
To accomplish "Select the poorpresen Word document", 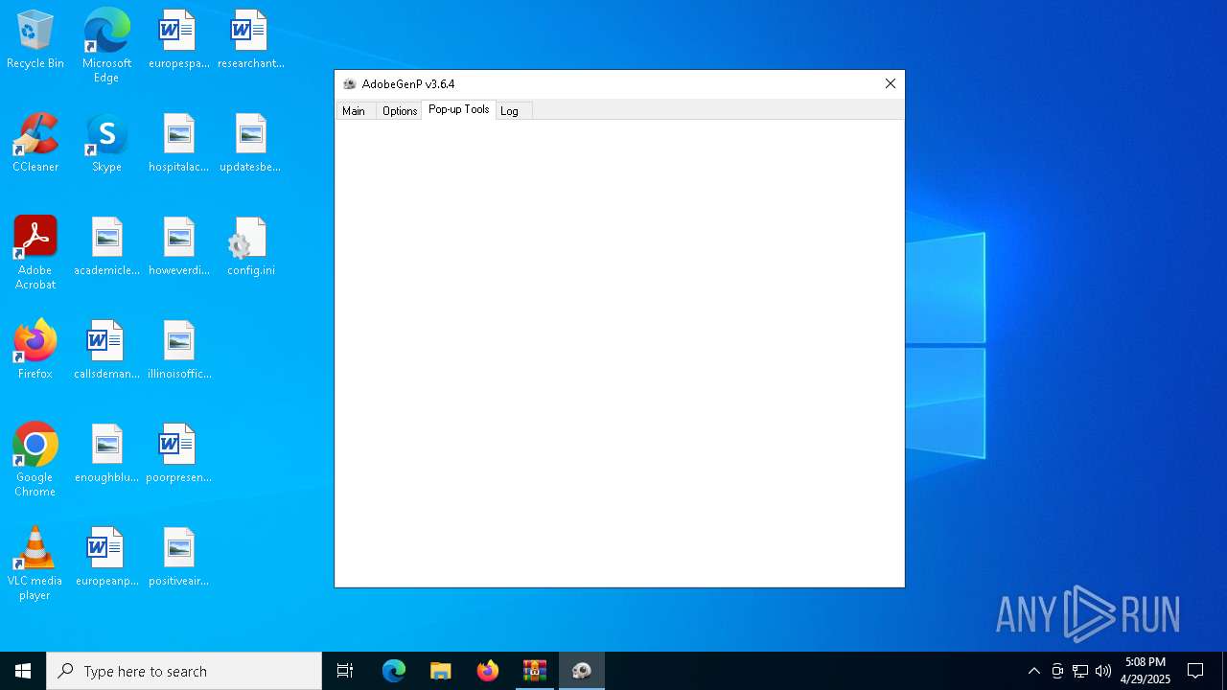I will pyautogui.click(x=178, y=454).
